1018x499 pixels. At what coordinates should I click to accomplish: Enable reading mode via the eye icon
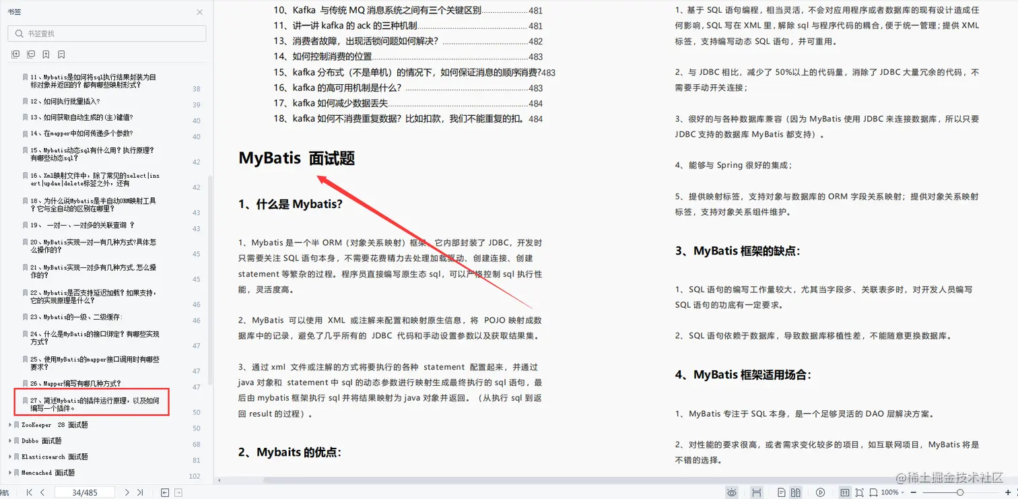point(733,492)
